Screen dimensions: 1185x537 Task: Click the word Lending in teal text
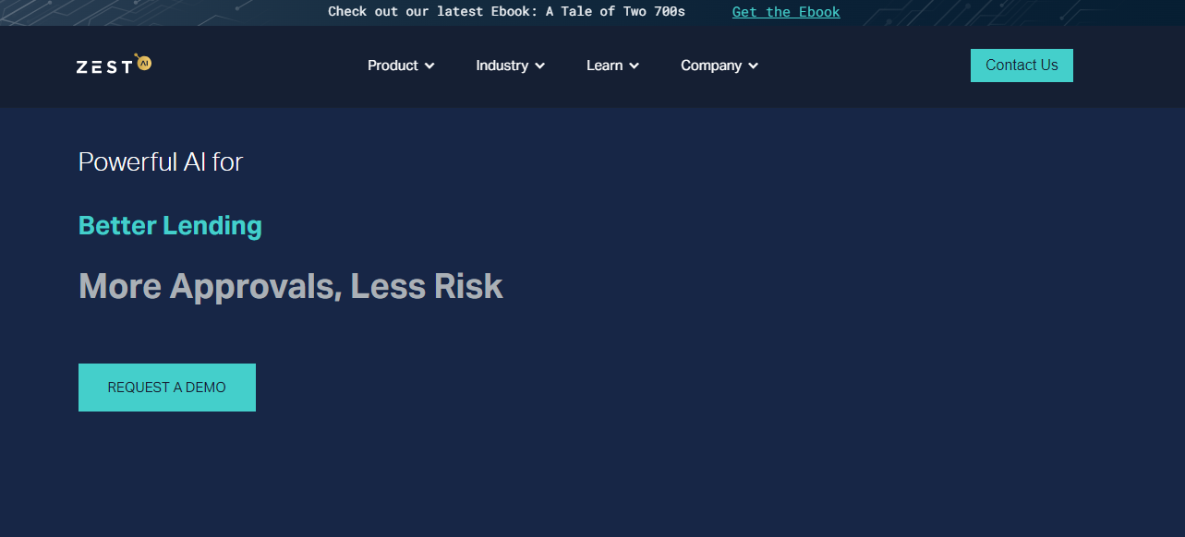click(x=212, y=225)
